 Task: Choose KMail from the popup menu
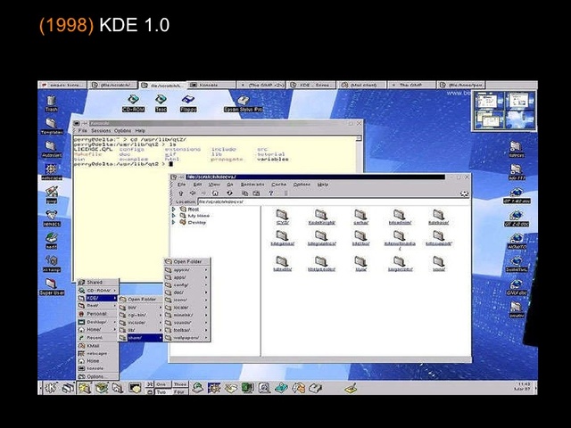98,346
